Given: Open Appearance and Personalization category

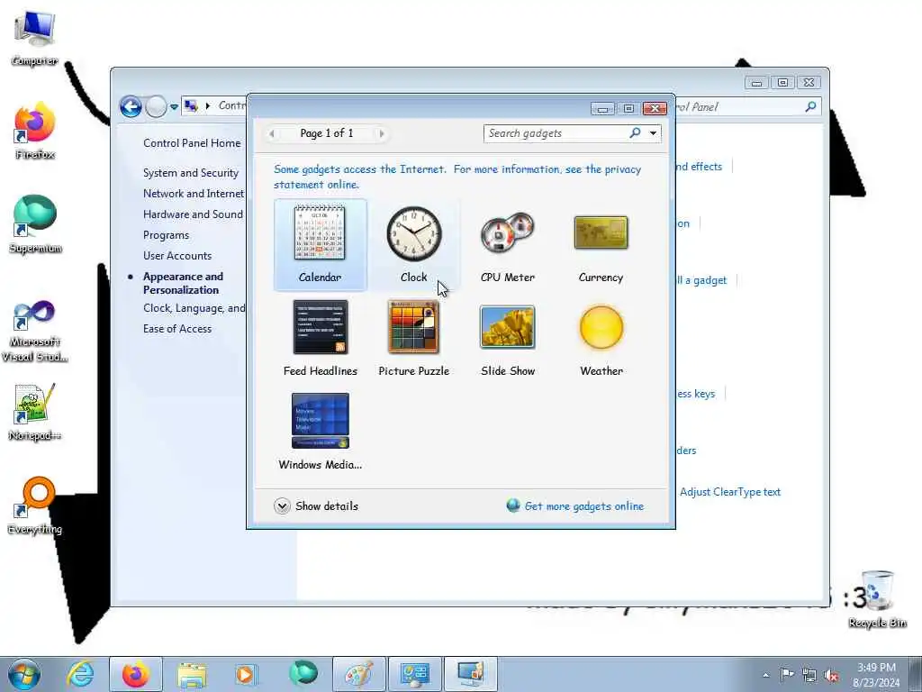Looking at the screenshot, I should (x=183, y=283).
